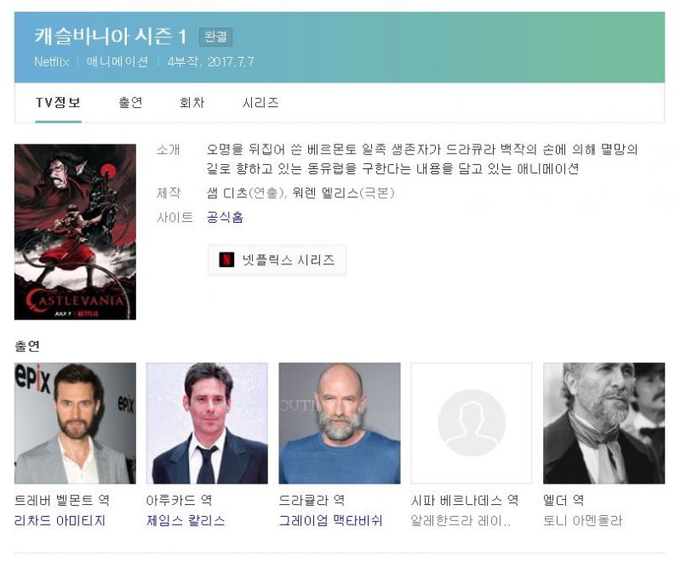Click the 완결 status badge
The height and width of the screenshot is (567, 681).
(x=215, y=37)
